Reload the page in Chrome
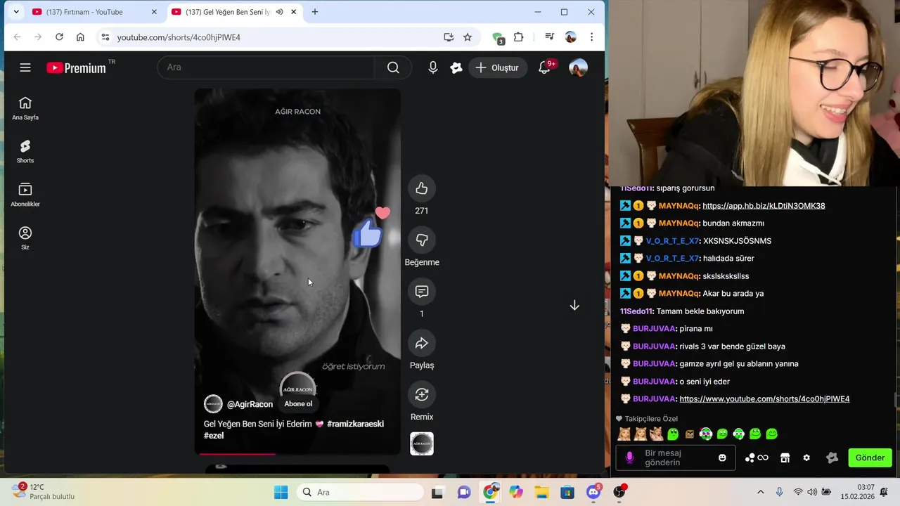Image resolution: width=900 pixels, height=506 pixels. [x=59, y=37]
